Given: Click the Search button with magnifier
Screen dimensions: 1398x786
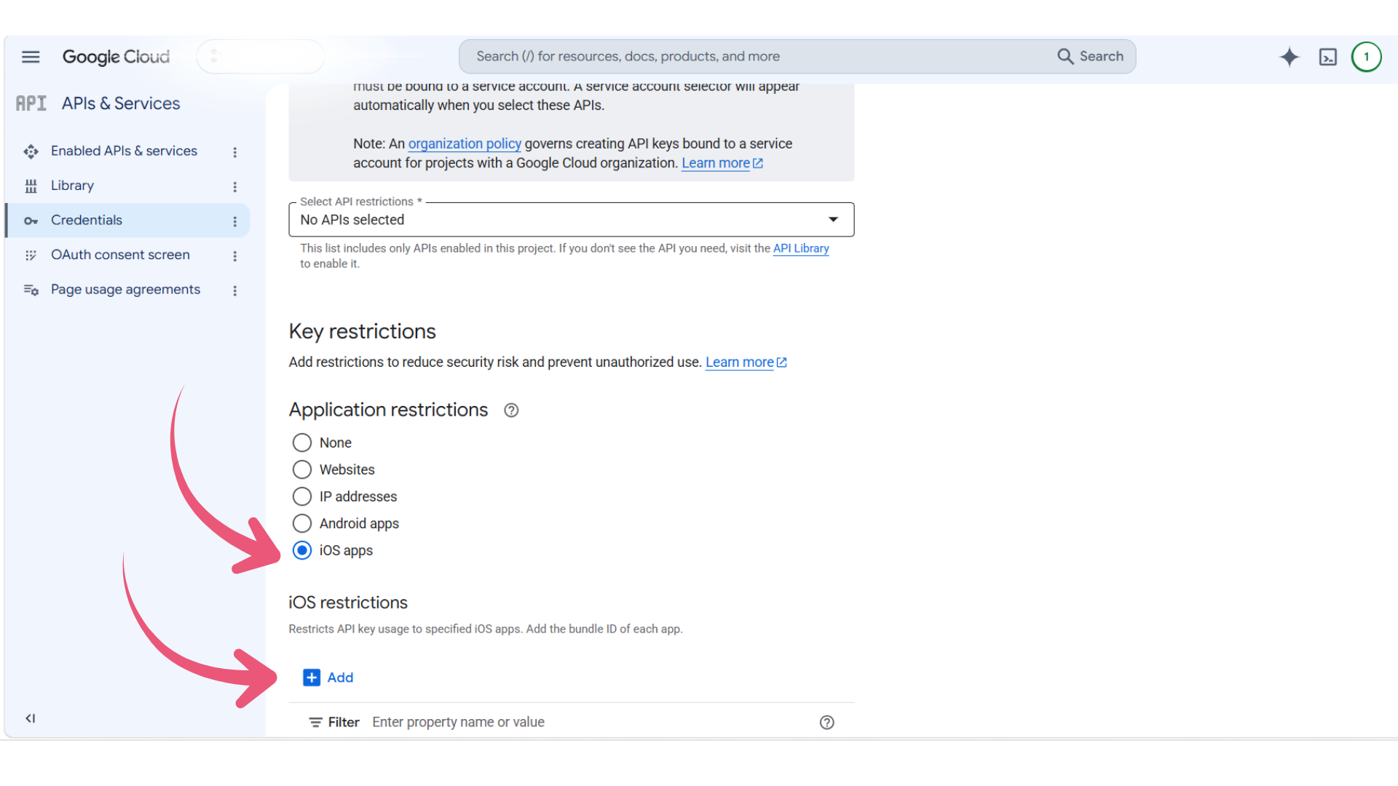Looking at the screenshot, I should point(1090,56).
